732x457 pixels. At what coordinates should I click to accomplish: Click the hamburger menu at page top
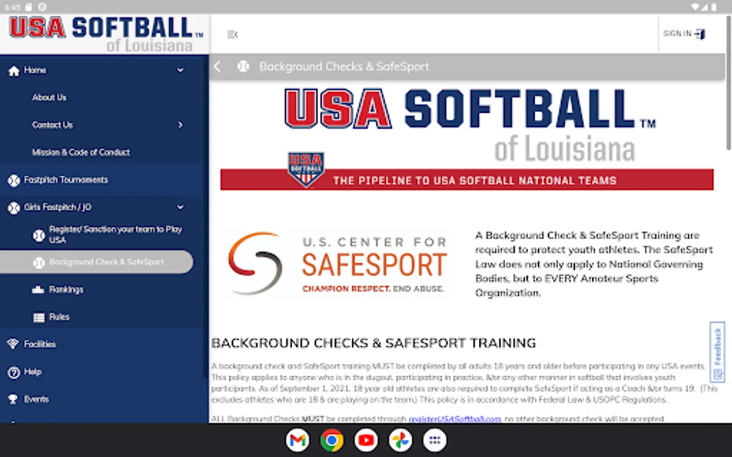[232, 35]
